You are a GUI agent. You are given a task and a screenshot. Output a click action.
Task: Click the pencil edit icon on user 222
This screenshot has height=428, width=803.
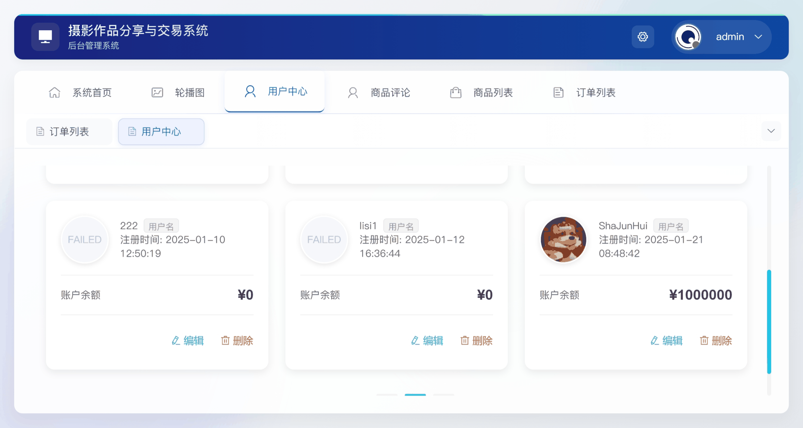(175, 340)
